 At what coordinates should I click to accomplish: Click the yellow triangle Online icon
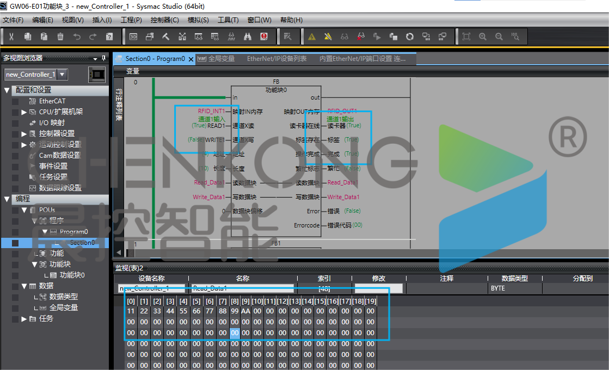pos(311,36)
